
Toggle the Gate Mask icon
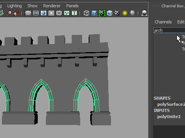tap(51, 13)
